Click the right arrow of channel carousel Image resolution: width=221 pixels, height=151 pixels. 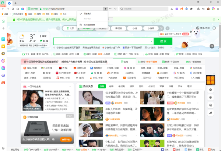[x=168, y=28]
